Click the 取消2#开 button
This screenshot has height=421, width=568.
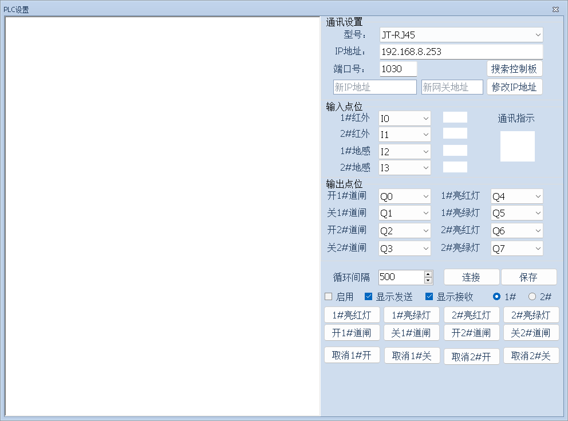471,357
